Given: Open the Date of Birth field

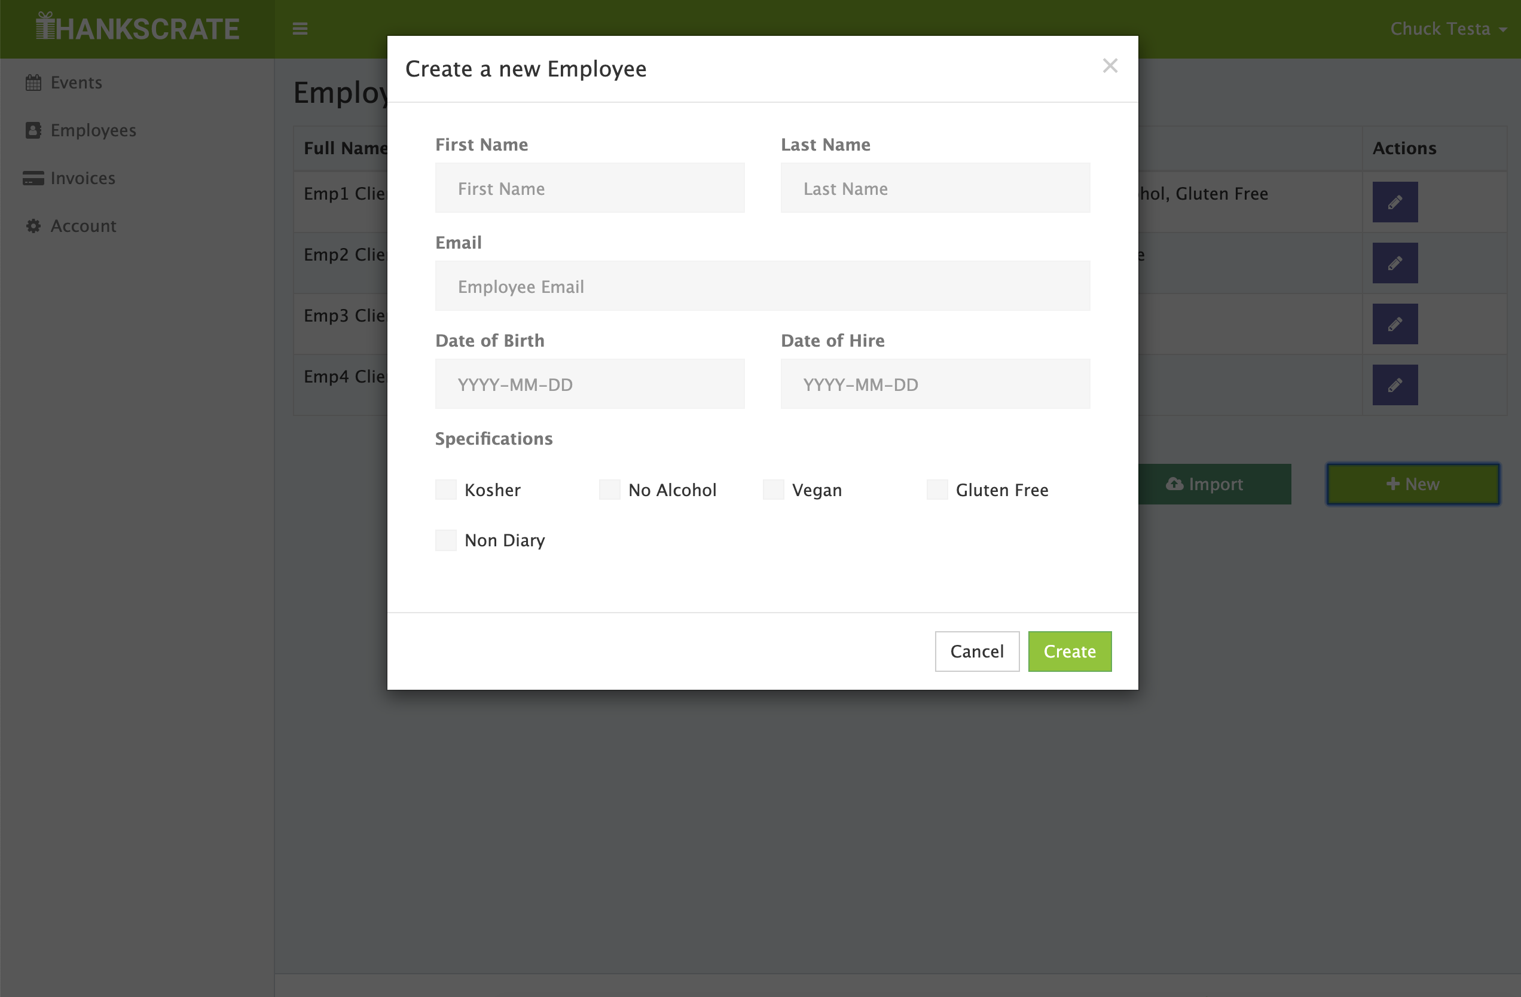Looking at the screenshot, I should click(590, 384).
